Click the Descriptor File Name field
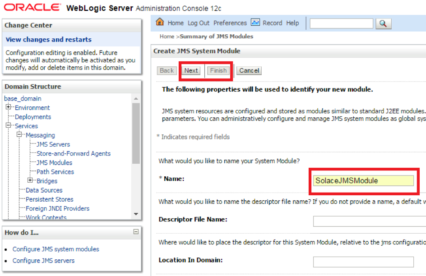 coord(369,221)
